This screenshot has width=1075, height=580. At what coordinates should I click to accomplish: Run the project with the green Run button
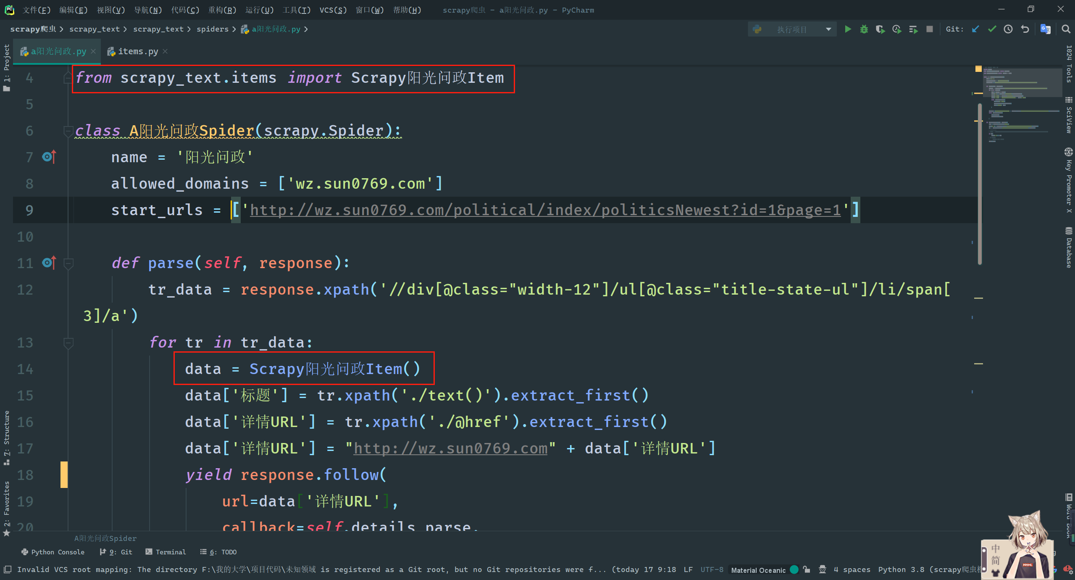point(848,29)
